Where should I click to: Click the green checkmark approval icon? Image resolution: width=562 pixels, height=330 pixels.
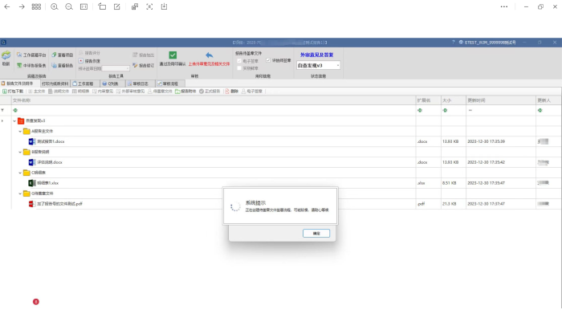pyautogui.click(x=173, y=55)
